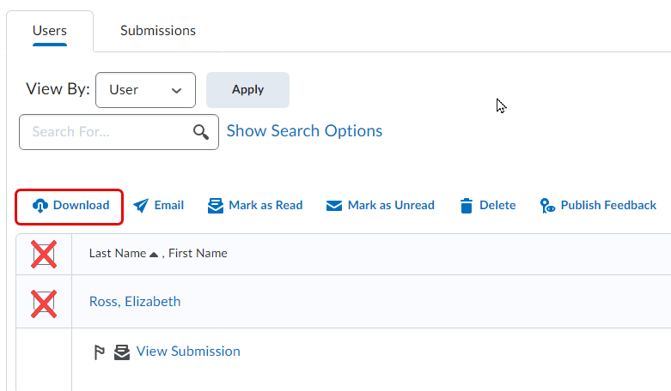Click the Mark as Unread envelope
Screen dimensions: 671x391
point(334,206)
